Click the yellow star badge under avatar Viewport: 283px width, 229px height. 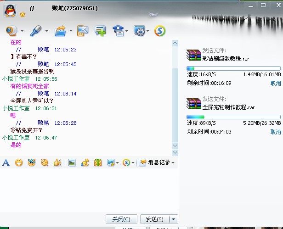(x=23, y=14)
